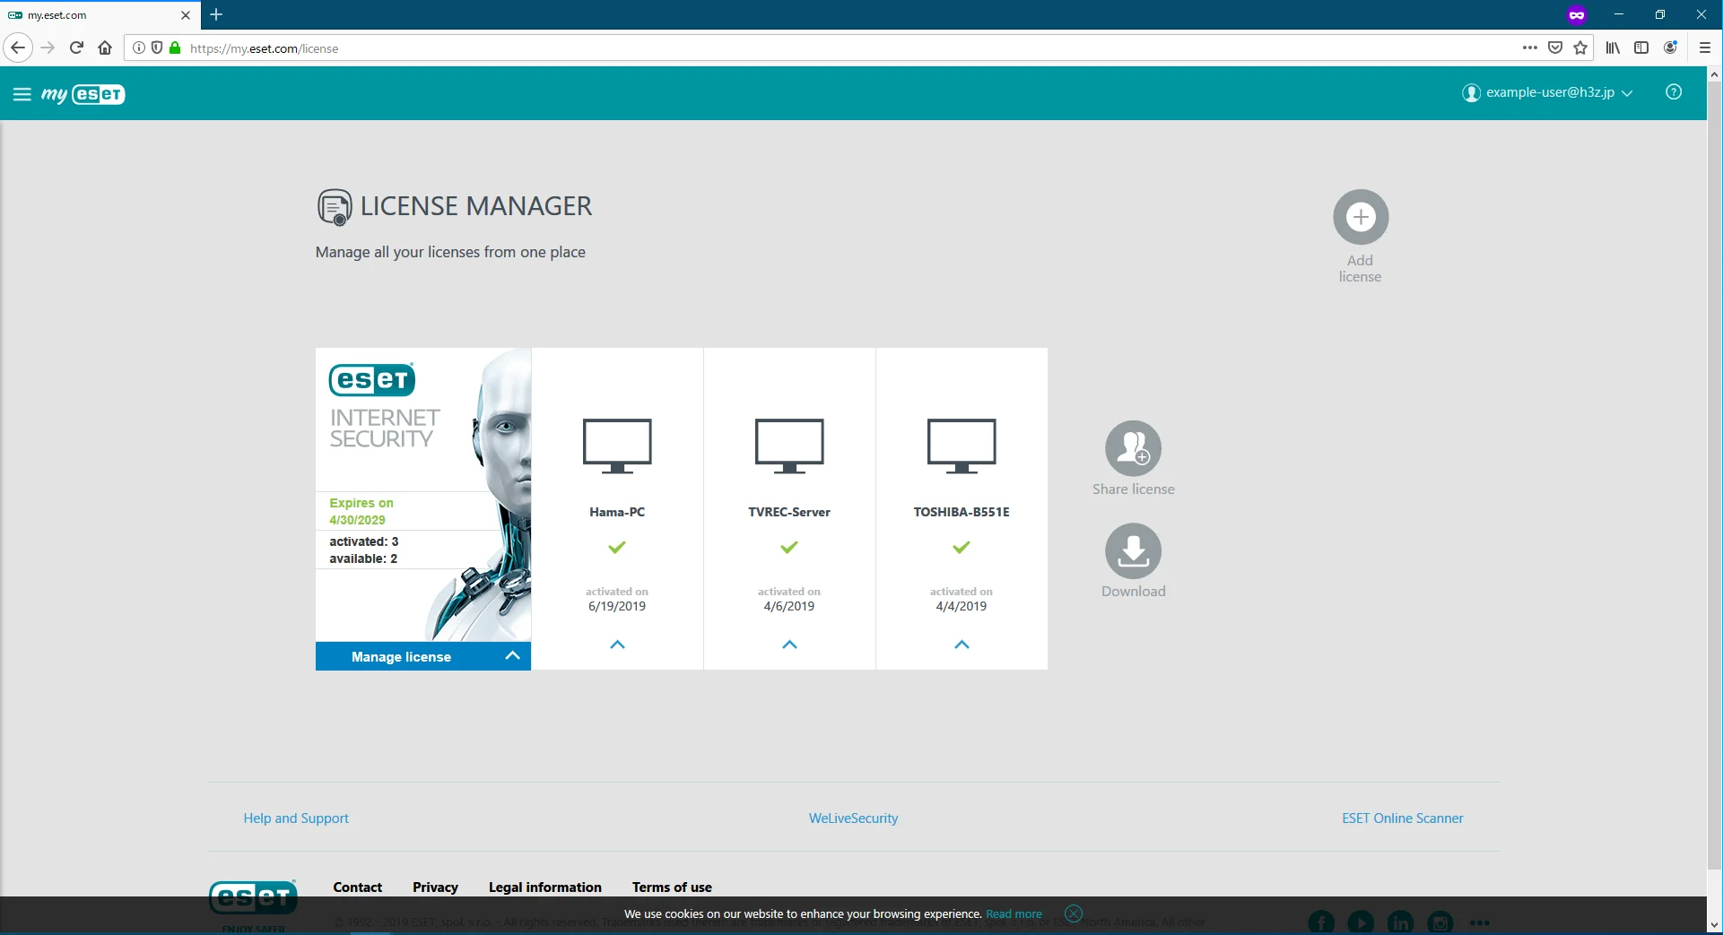Bookmark this page with the star icon
Screen dimensions: 1723x935
pos(1580,48)
